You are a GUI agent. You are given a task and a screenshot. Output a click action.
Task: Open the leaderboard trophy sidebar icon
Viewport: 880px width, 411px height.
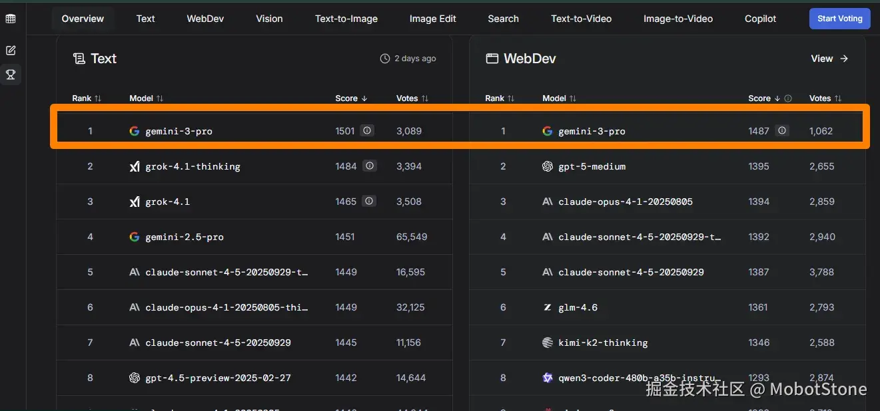[x=11, y=74]
